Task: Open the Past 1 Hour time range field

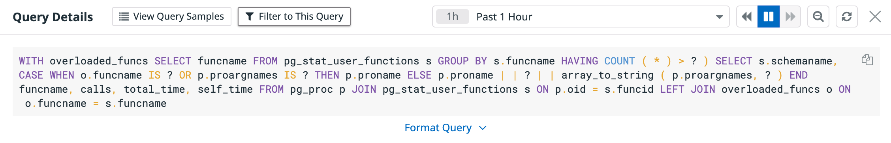Action: pyautogui.click(x=581, y=16)
